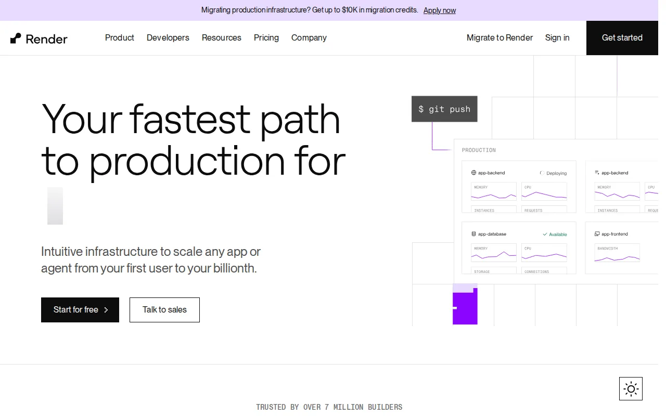The width and height of the screenshot is (666, 416).
Task: Open the Resources menu
Action: coord(222,38)
